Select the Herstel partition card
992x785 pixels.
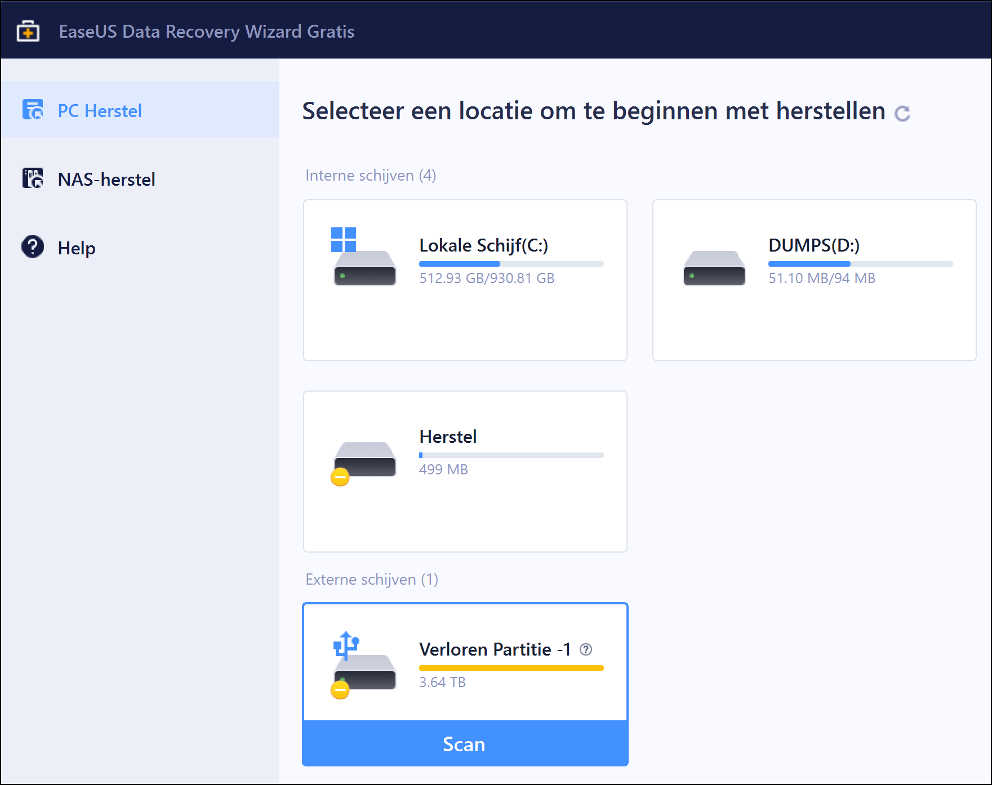point(465,472)
